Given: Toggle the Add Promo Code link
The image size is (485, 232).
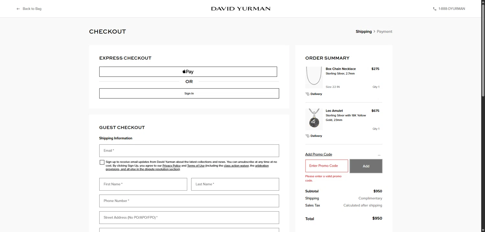Looking at the screenshot, I should tap(318, 154).
